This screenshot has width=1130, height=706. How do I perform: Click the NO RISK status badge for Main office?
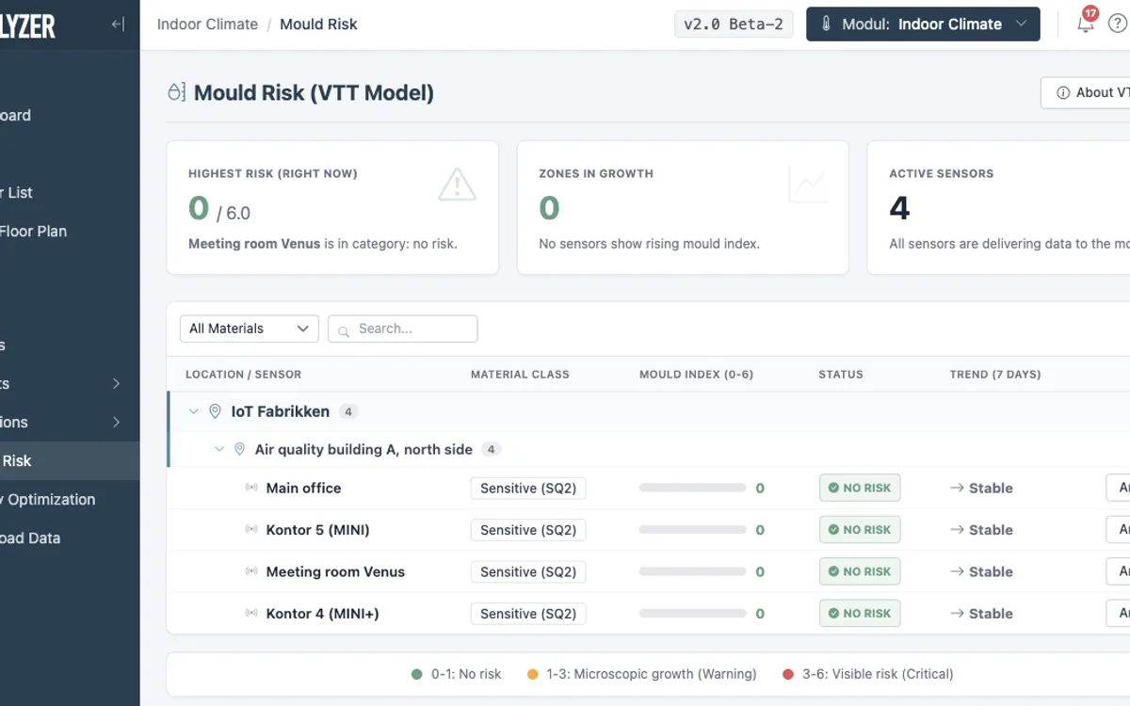coord(860,488)
